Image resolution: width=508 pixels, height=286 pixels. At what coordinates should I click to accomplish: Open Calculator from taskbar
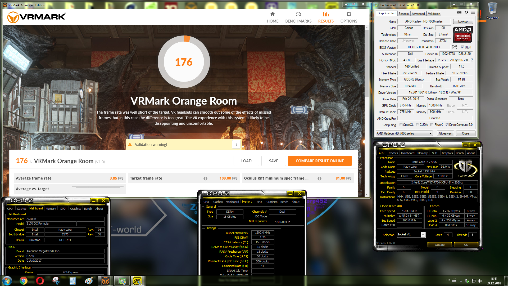point(72,281)
